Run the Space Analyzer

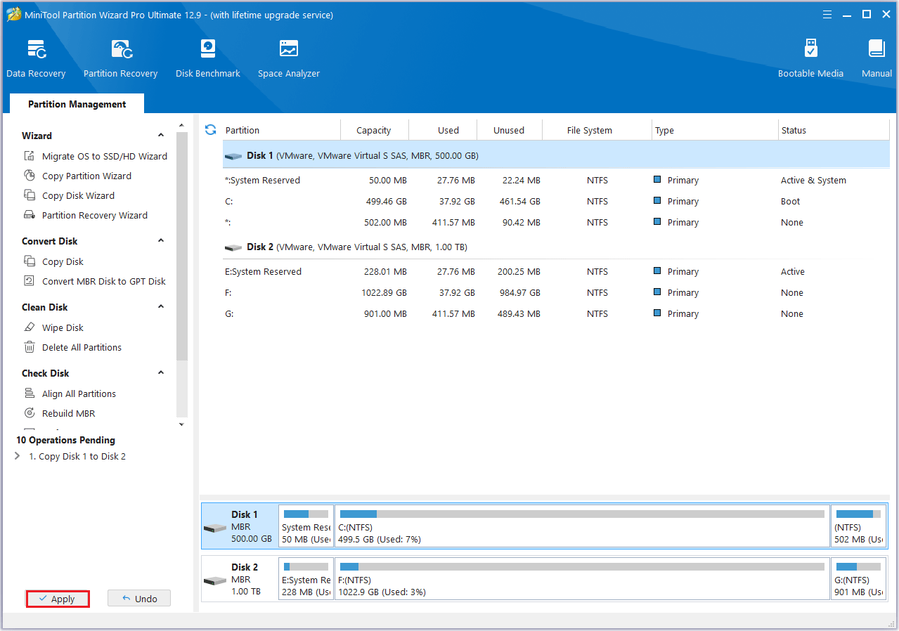click(x=288, y=56)
